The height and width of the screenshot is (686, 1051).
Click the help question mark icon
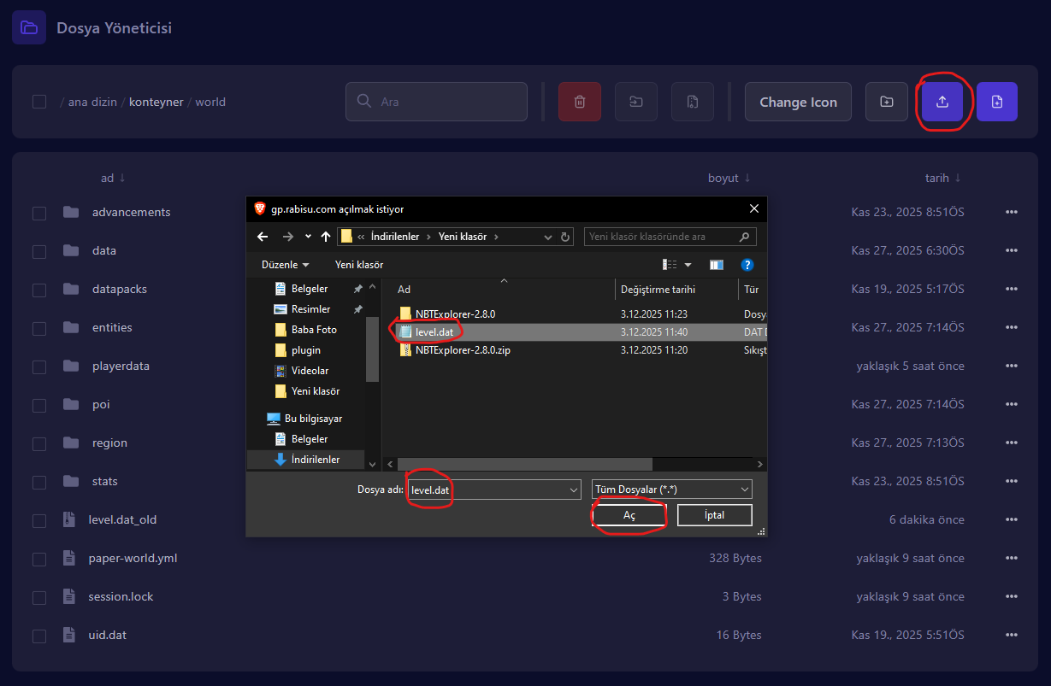coord(747,265)
